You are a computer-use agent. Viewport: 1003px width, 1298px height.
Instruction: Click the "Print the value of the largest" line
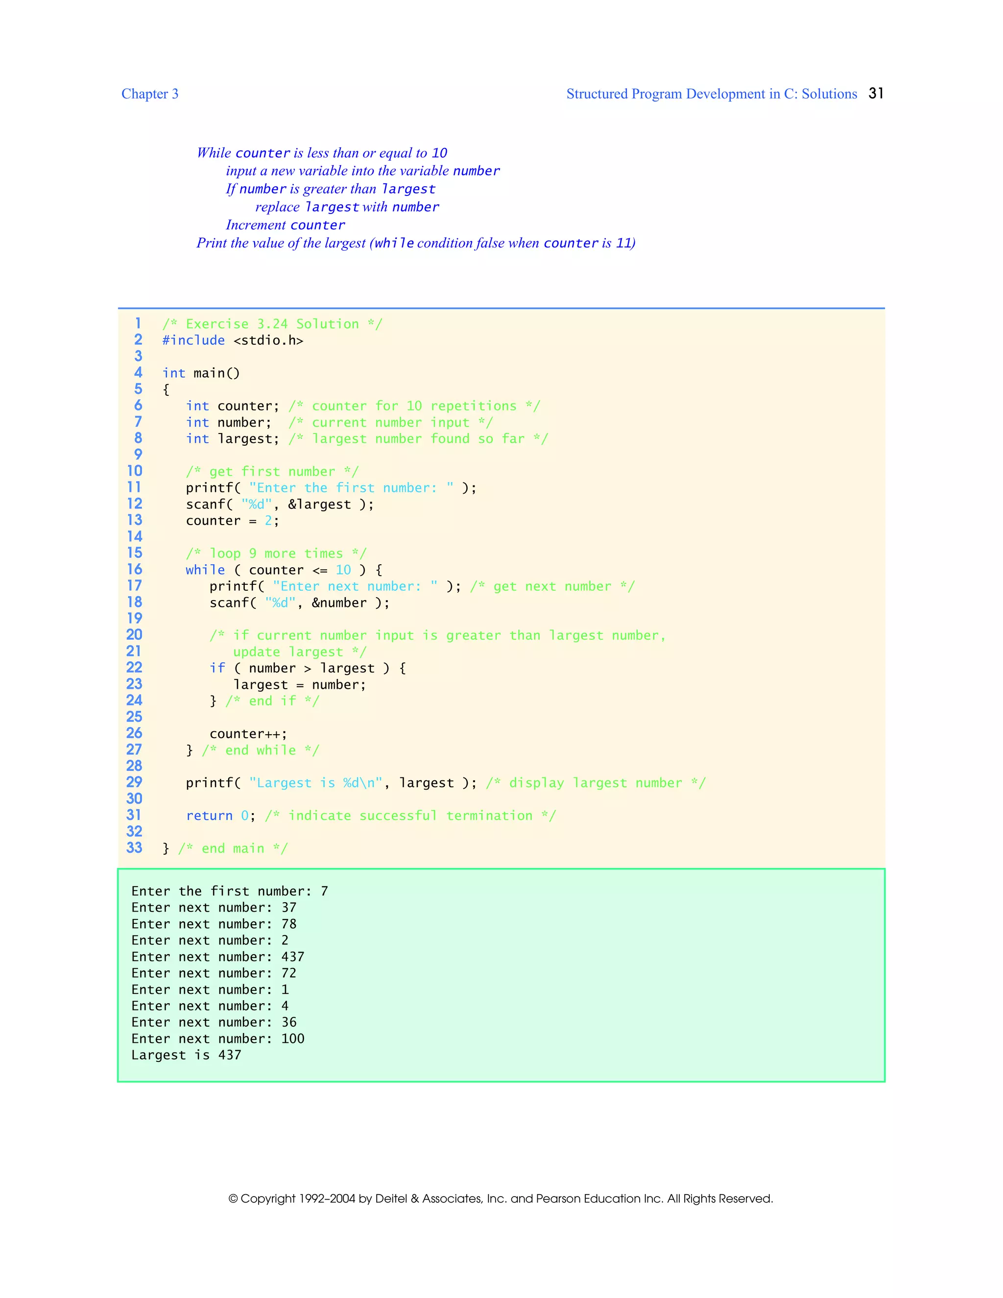(x=416, y=243)
